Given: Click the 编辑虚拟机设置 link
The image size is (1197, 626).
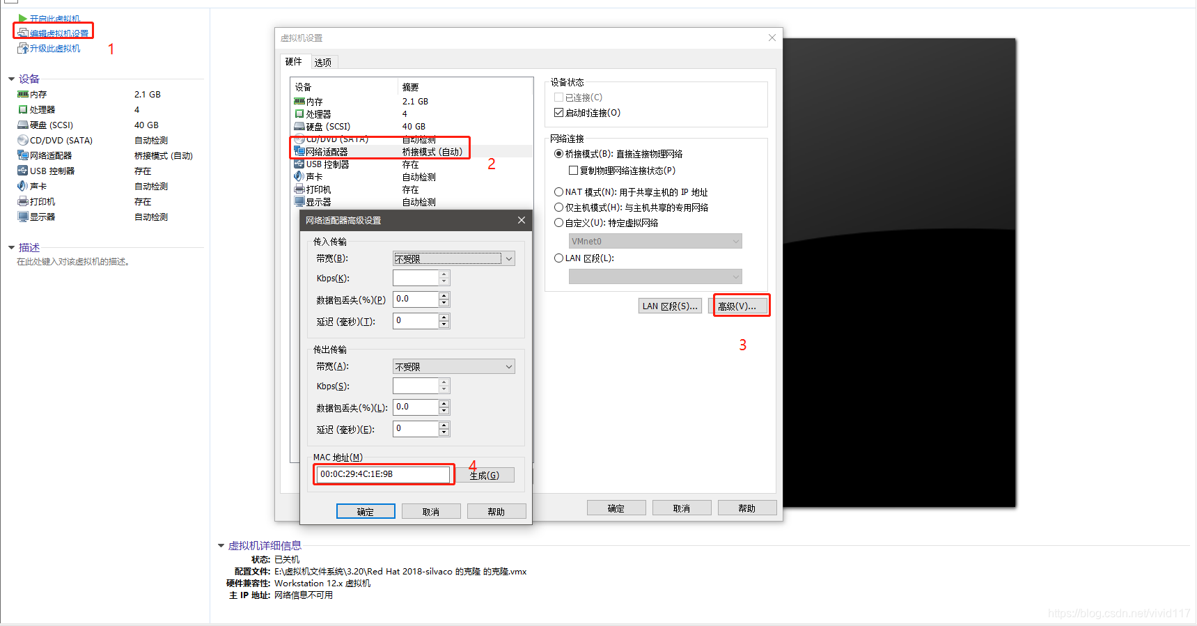Looking at the screenshot, I should click(x=59, y=33).
